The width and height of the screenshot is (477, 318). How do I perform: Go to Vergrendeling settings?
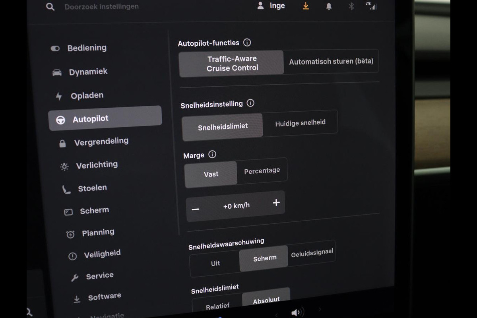pos(101,142)
